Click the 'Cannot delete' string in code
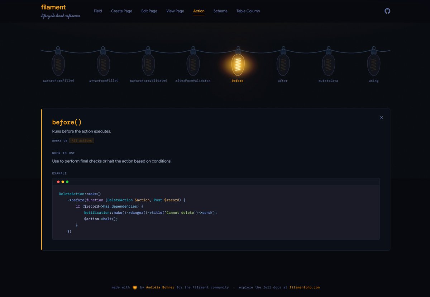 (x=181, y=213)
